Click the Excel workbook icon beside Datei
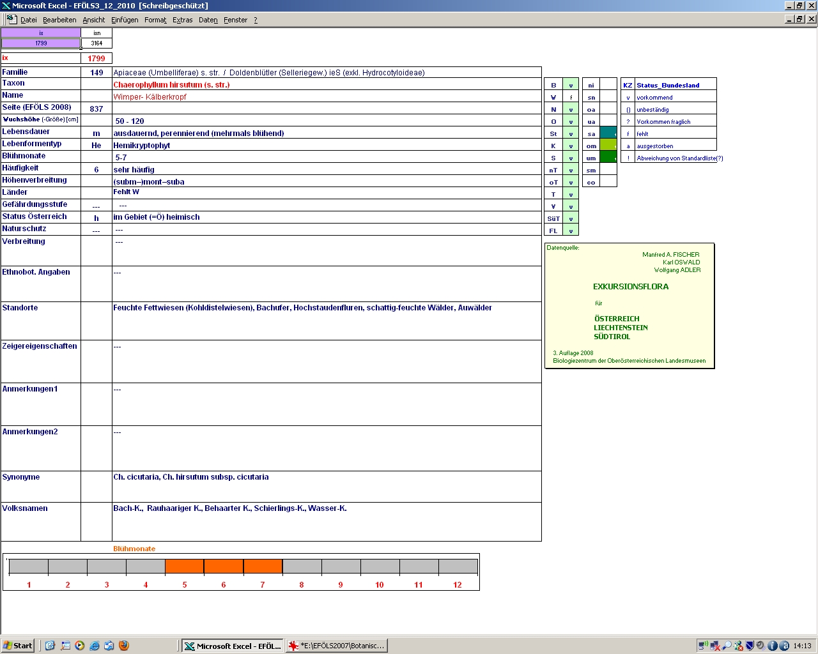 pos(12,19)
